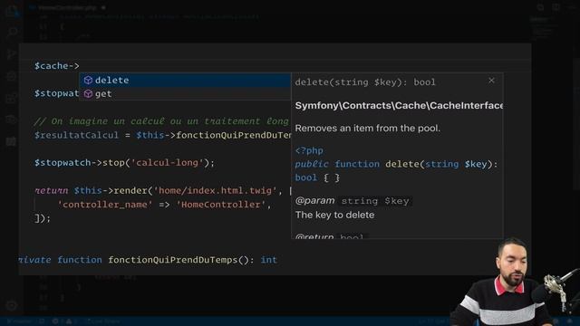Click the master branch in status bar
The width and height of the screenshot is (580, 326).
click(x=19, y=321)
